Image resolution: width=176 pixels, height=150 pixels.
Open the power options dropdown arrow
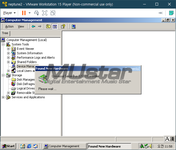point(30,13)
